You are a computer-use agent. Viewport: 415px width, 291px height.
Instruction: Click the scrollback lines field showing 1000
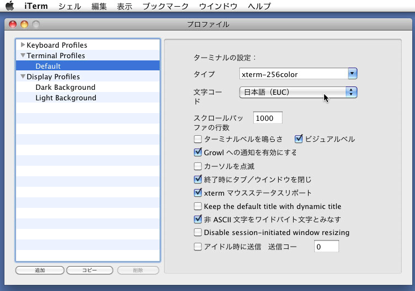point(268,118)
